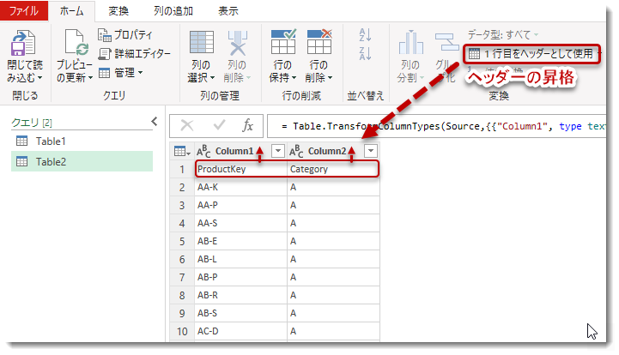Select row number 5
The image size is (619, 355).
(182, 241)
